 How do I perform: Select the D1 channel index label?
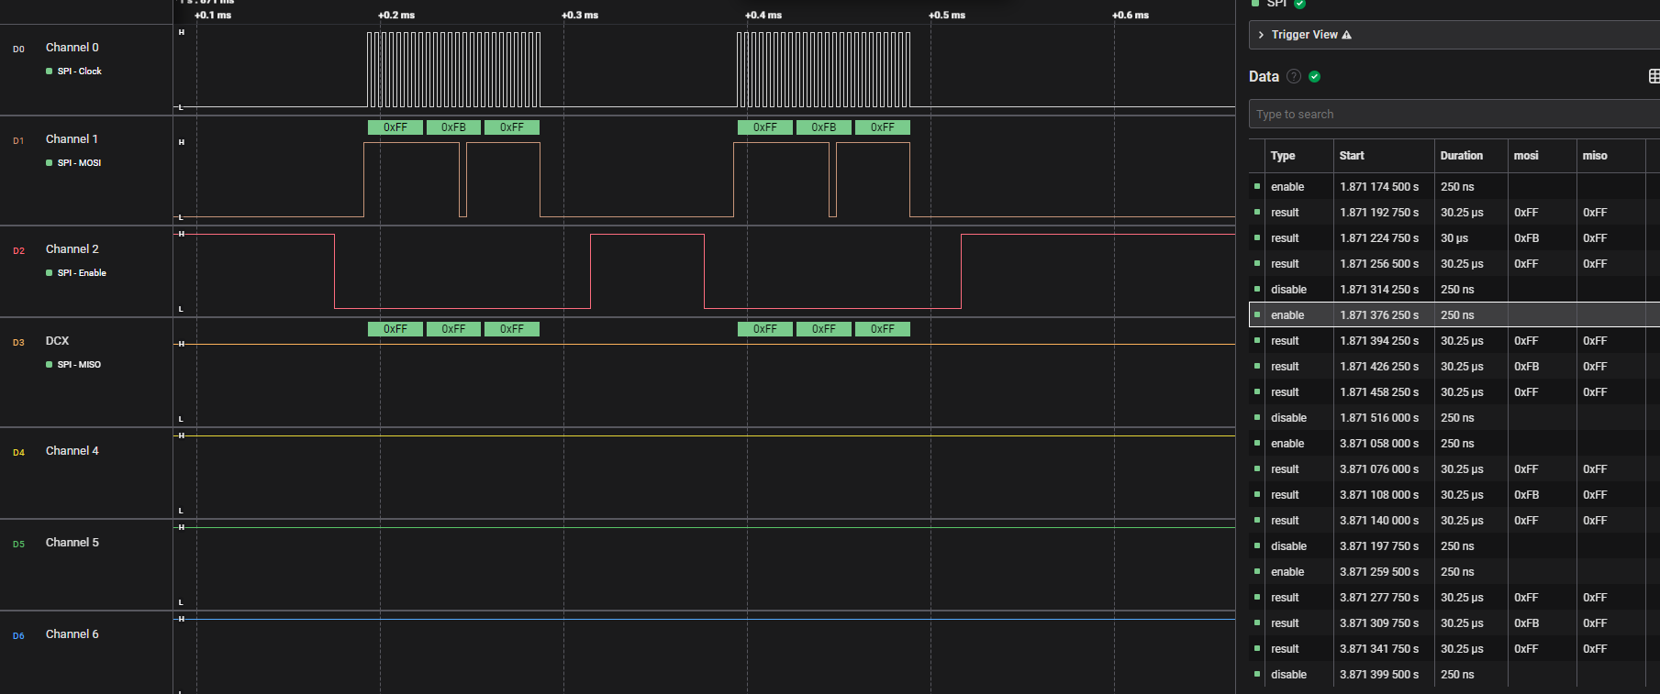[18, 141]
